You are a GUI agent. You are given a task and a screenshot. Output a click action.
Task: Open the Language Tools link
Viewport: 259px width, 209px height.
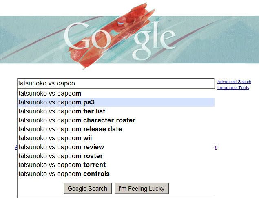[x=233, y=88]
